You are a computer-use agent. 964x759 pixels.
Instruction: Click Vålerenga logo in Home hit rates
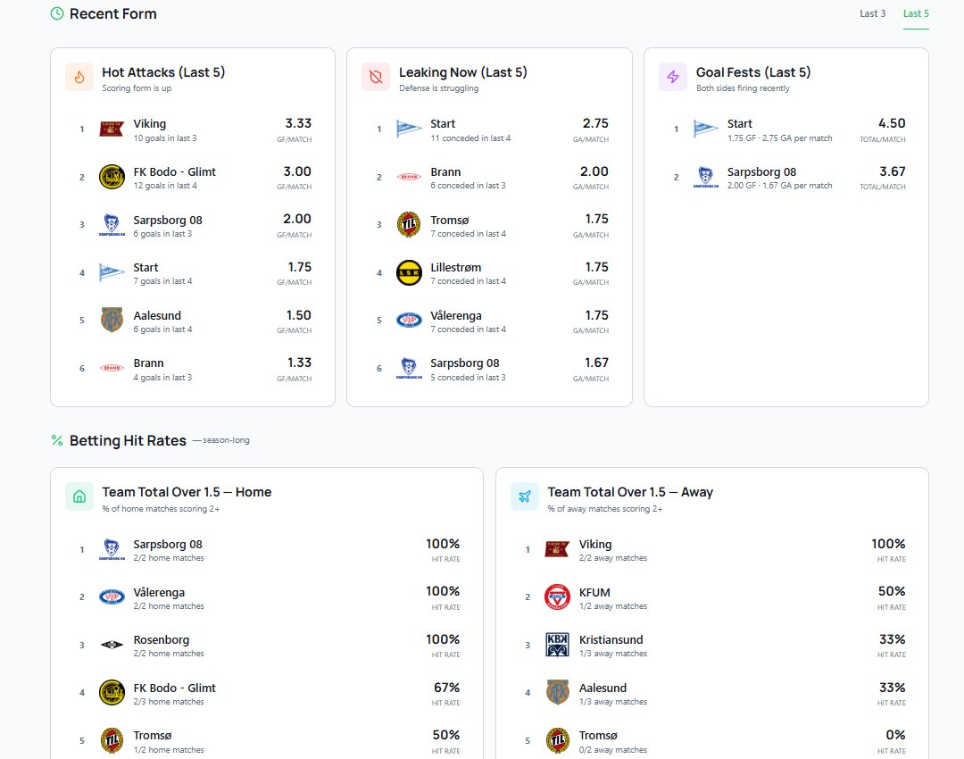(112, 597)
